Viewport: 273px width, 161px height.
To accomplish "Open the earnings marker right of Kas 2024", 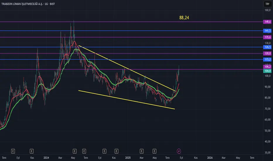I will tap(117, 151).
